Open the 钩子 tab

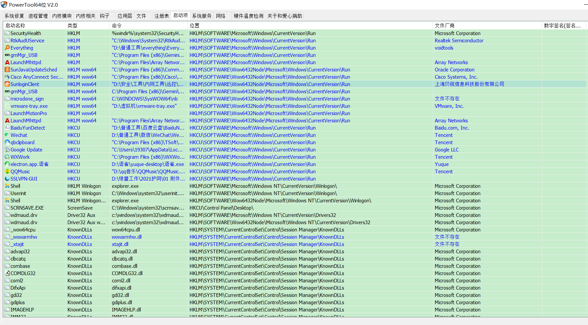point(107,16)
